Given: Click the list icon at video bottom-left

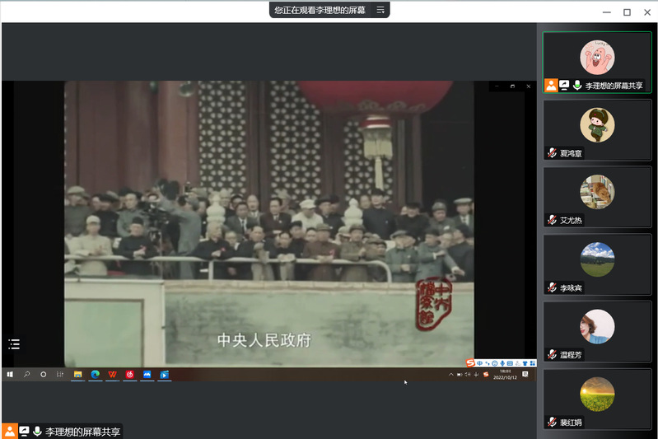Looking at the screenshot, I should point(14,344).
